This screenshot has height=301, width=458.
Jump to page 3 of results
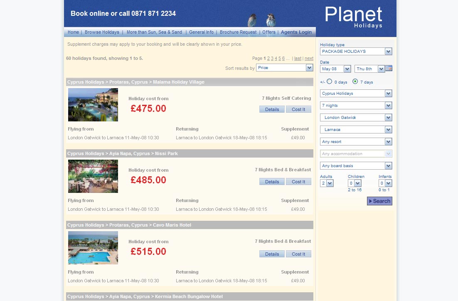[272, 59]
